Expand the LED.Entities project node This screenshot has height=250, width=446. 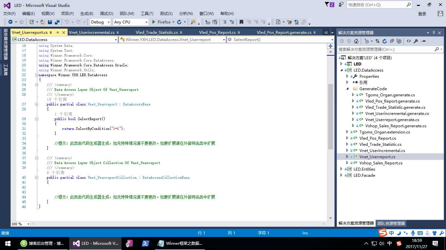coord(342,169)
